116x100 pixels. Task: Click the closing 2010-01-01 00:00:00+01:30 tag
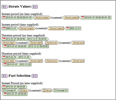click(95, 17)
